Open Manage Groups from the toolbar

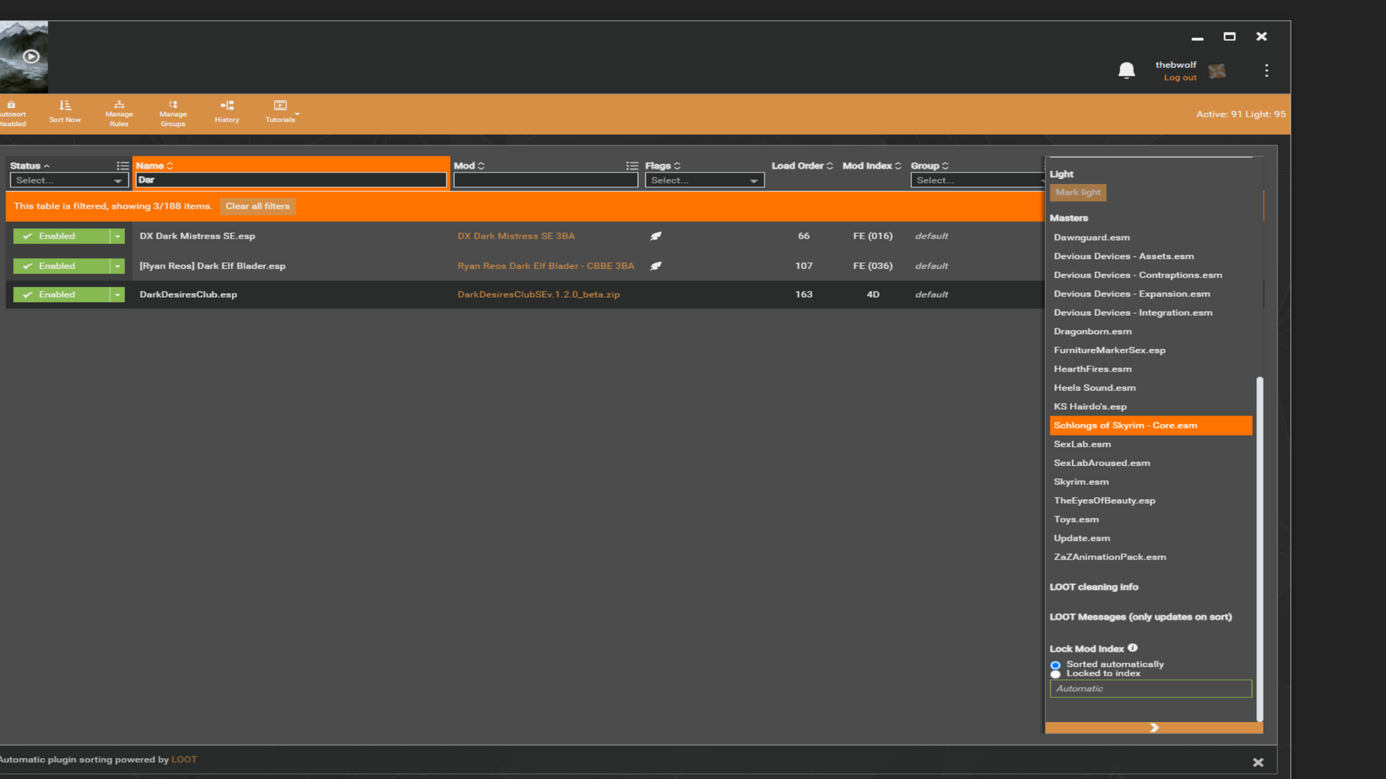[173, 114]
